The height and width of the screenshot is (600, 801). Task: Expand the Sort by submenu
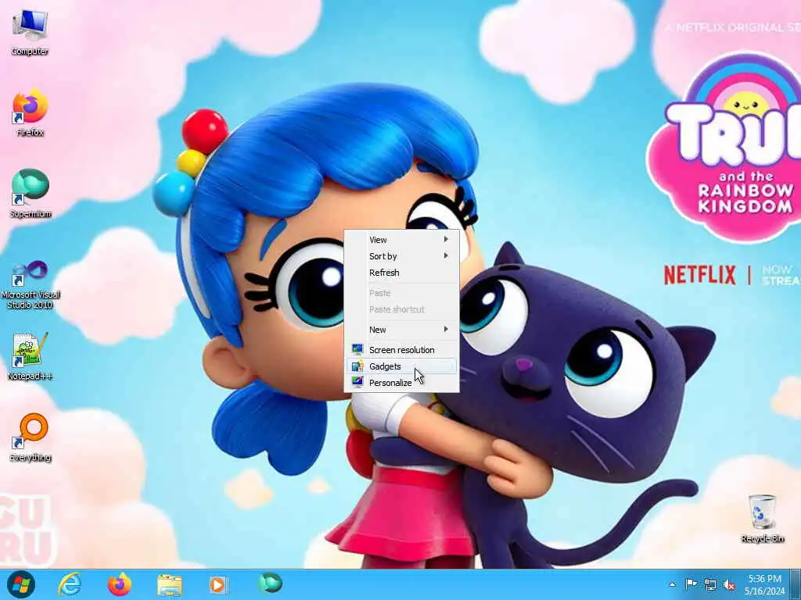pos(401,256)
